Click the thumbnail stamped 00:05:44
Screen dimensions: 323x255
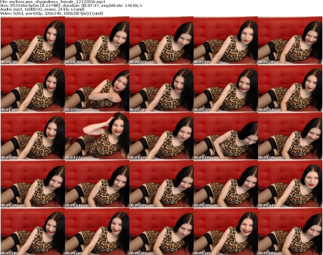[290, 184]
